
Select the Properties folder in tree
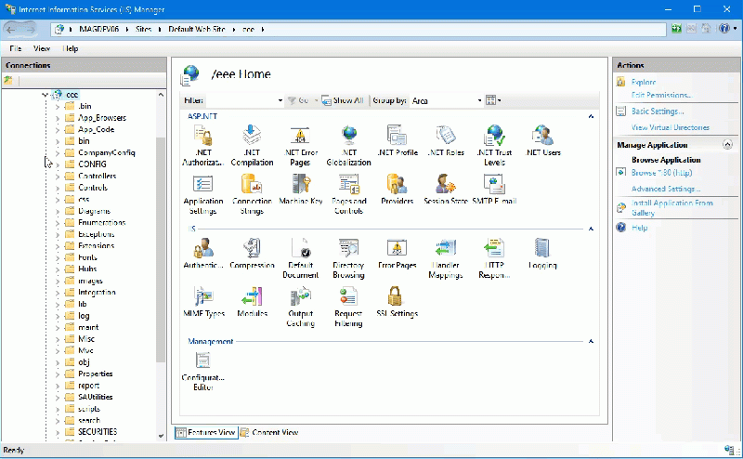coord(96,374)
